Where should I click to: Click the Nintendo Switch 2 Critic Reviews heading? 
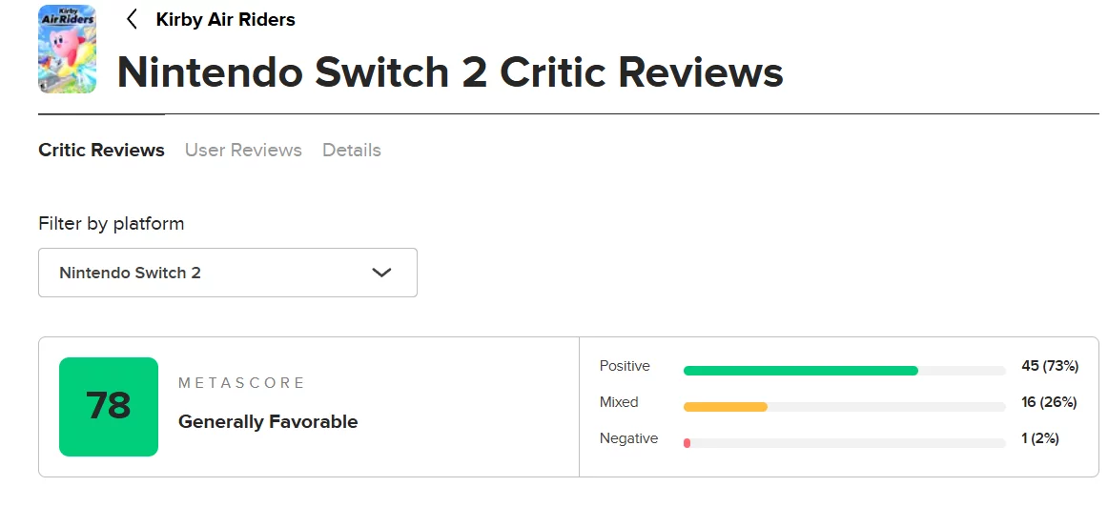[x=449, y=72]
